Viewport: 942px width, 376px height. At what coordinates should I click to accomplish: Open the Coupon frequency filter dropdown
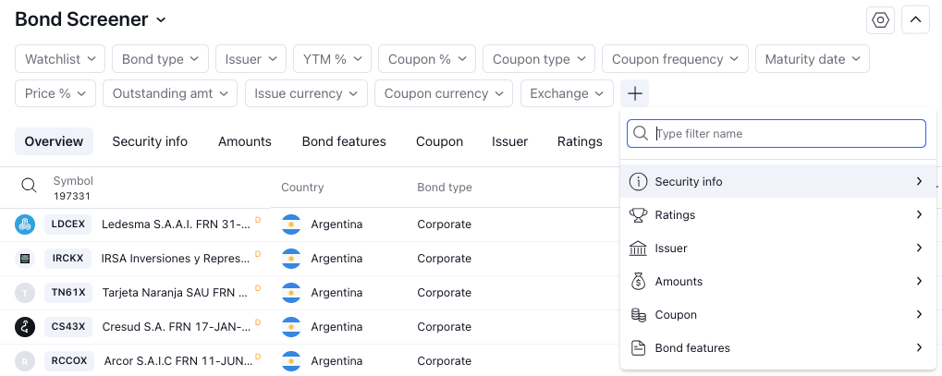675,59
